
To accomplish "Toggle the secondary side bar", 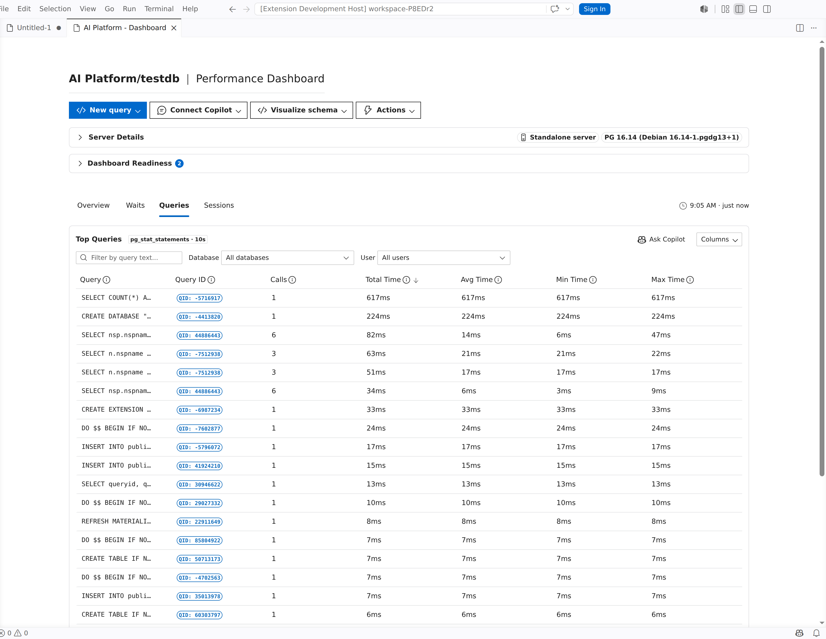I will pyautogui.click(x=767, y=9).
